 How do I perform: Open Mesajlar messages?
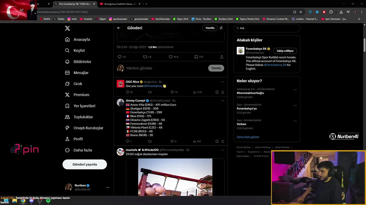tap(77, 73)
